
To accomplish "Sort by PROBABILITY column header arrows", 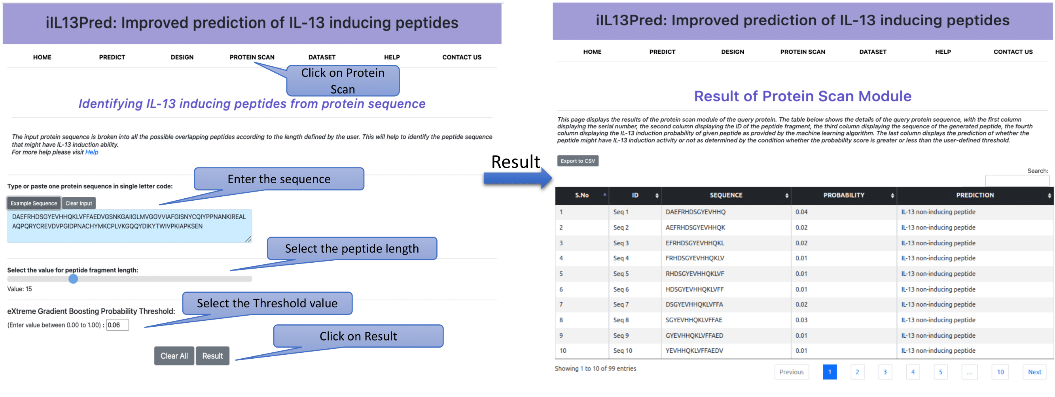I will 892,196.
